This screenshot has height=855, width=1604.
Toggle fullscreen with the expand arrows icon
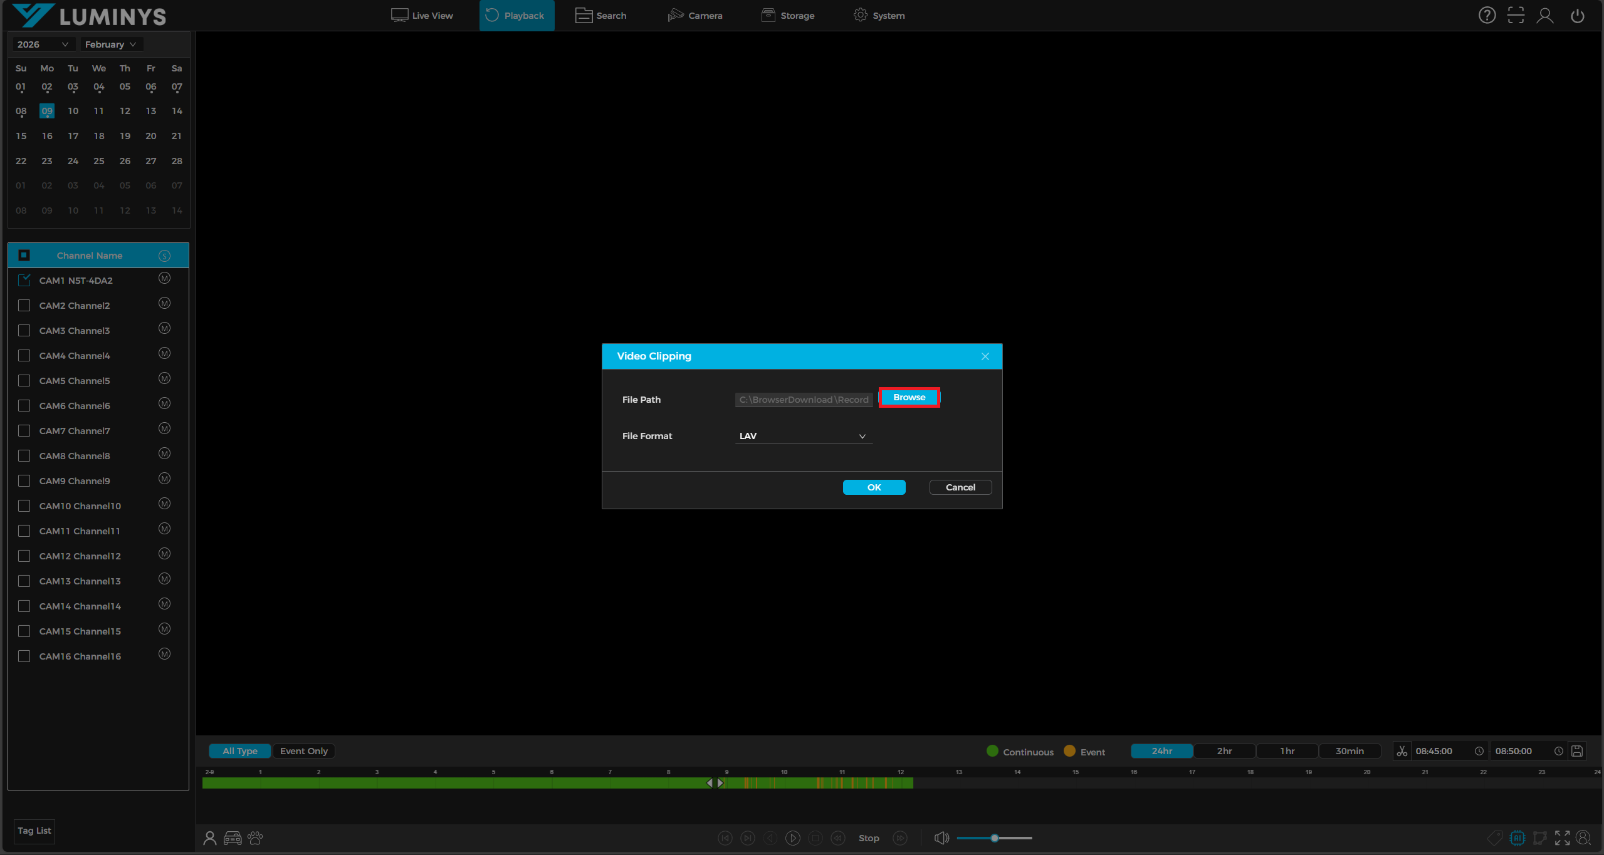[1562, 838]
